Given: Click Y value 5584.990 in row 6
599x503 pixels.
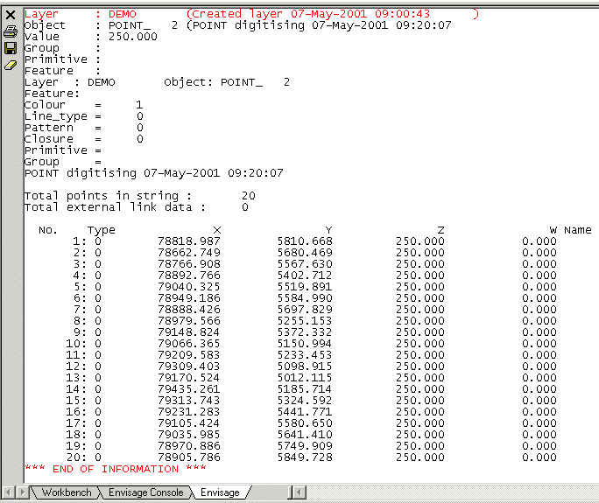Looking at the screenshot, I should [305, 298].
